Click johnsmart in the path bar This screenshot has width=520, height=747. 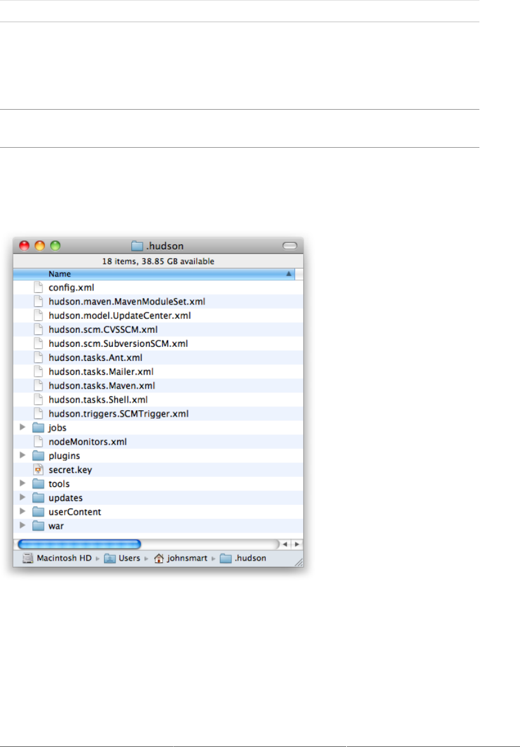[x=187, y=558]
